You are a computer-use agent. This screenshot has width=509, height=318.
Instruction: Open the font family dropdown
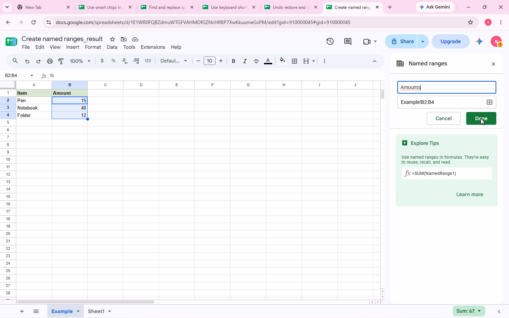click(x=174, y=61)
